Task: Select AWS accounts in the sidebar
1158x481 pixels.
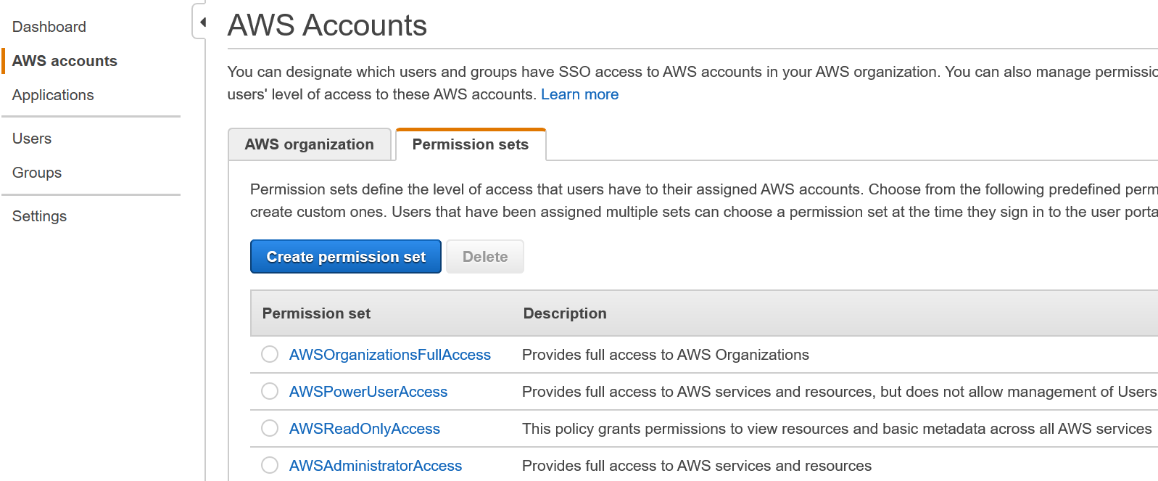Action: tap(65, 61)
